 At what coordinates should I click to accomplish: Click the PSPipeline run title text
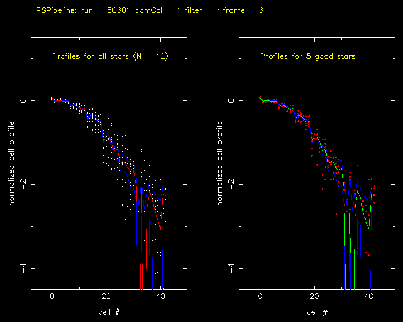click(x=150, y=10)
